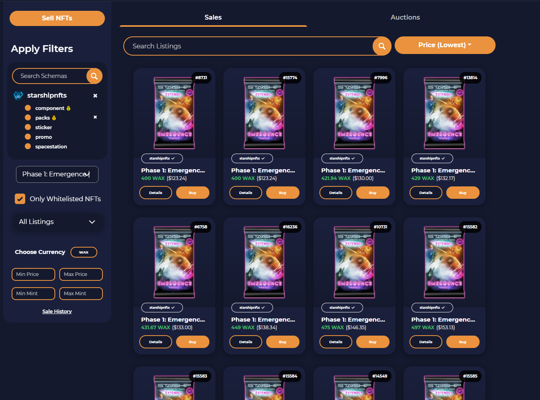Buy pack #15582 for 497 WAX
Viewport: 540px width, 400px height.
463,342
